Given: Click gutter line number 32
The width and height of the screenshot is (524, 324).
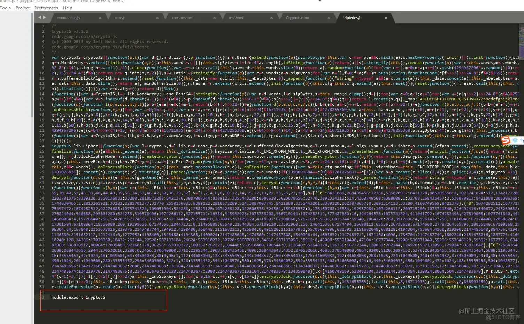Looking at the screenshot, I should point(42,188).
